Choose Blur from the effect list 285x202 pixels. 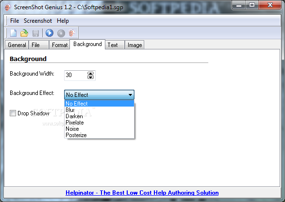coord(99,110)
